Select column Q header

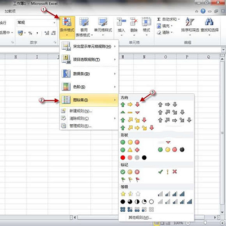coord(208,57)
